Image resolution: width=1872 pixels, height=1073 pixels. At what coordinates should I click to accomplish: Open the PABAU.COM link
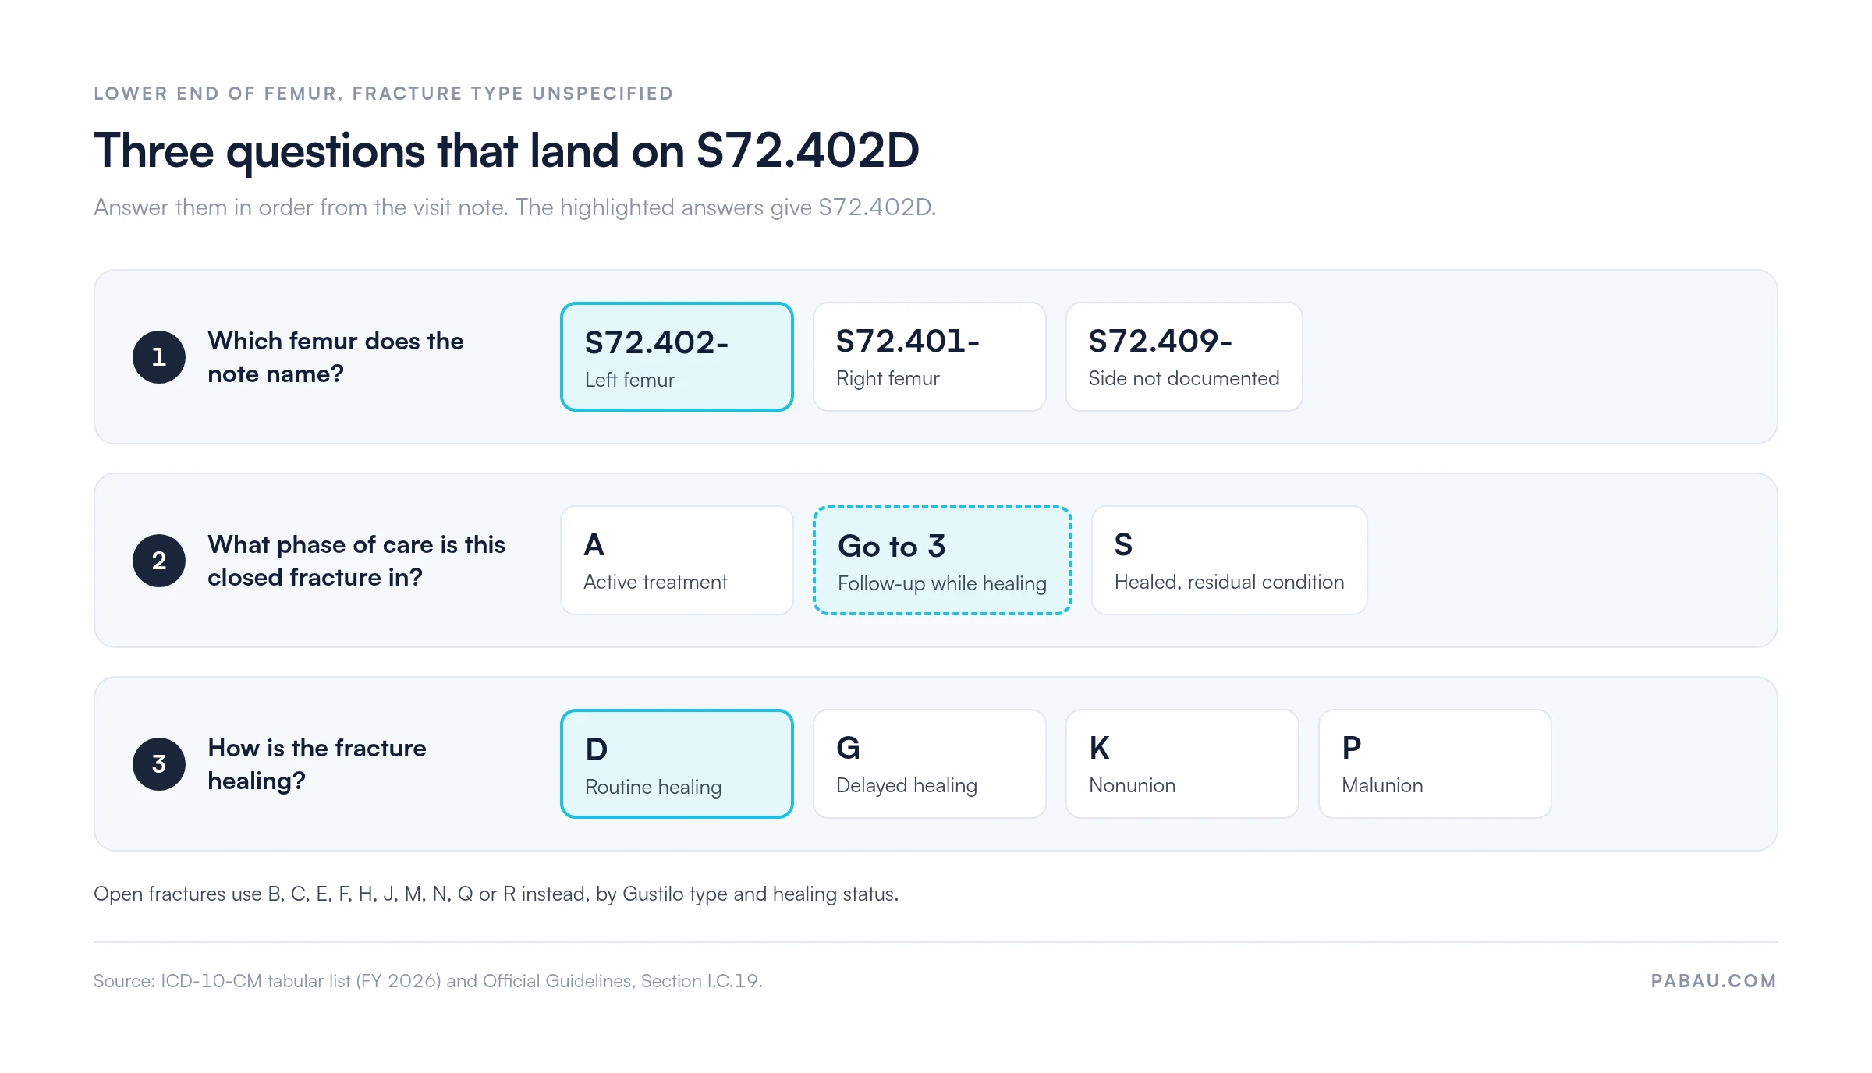pyautogui.click(x=1714, y=981)
